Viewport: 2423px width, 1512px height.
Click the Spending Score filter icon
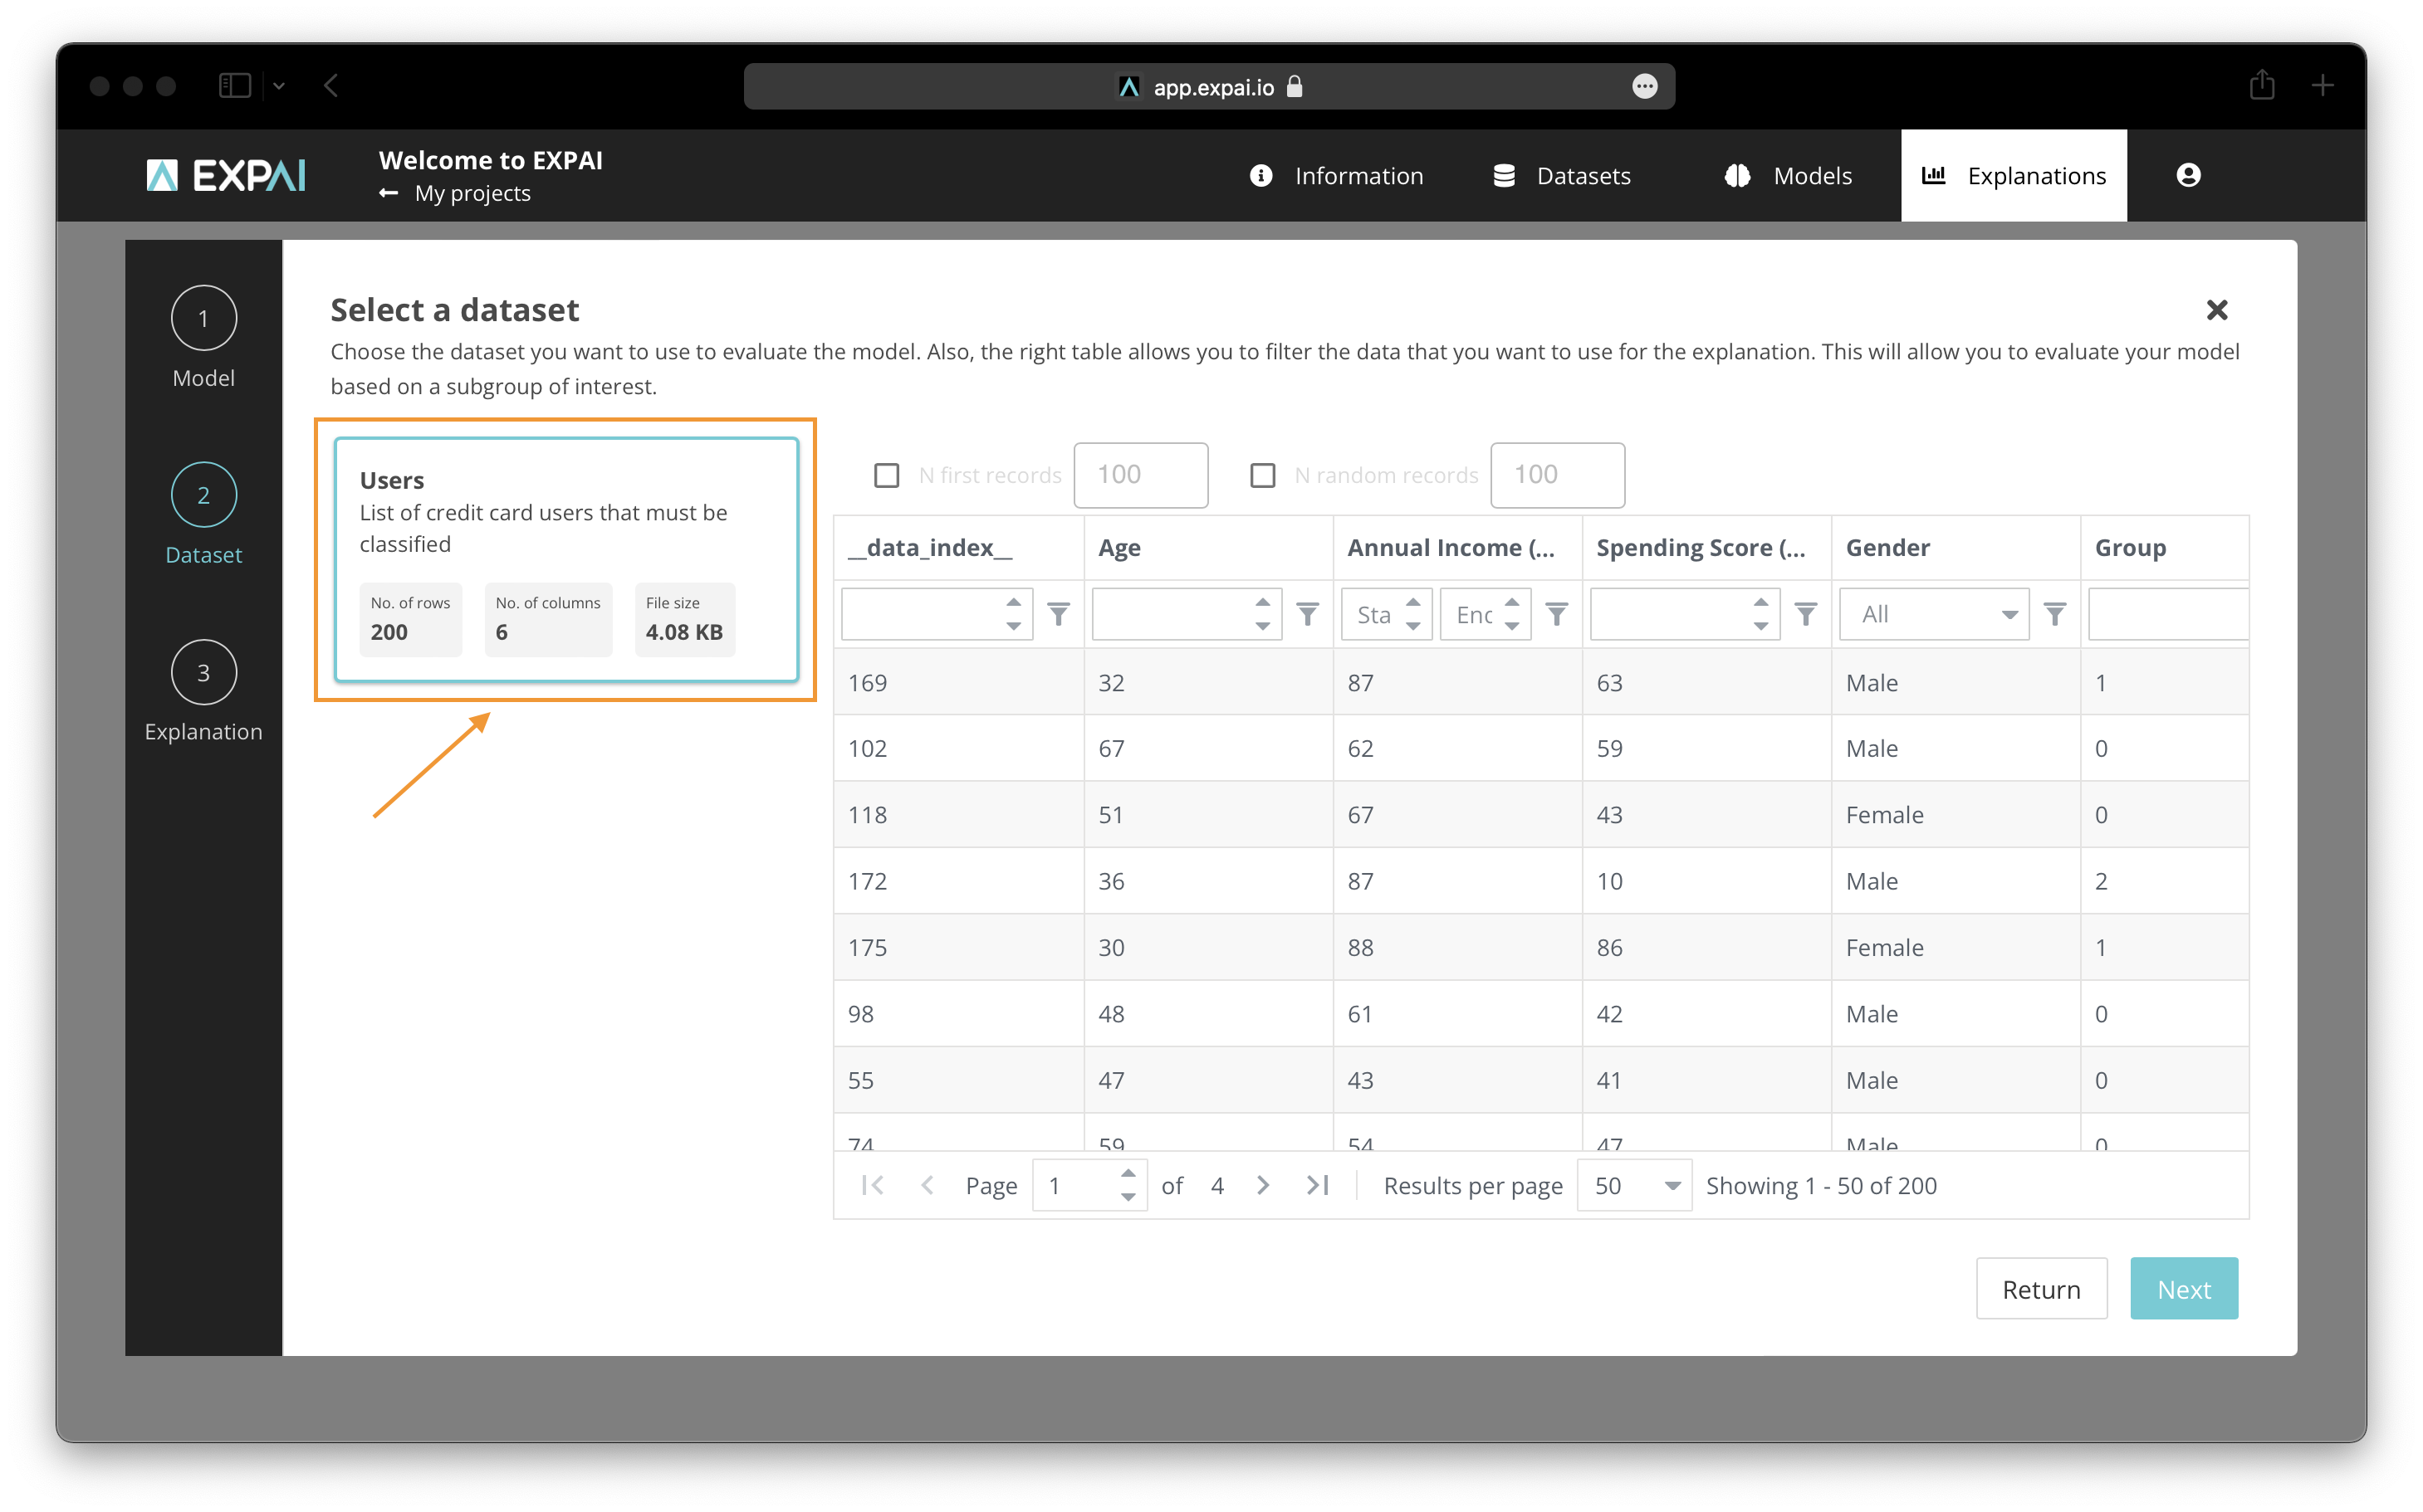coord(1804,614)
